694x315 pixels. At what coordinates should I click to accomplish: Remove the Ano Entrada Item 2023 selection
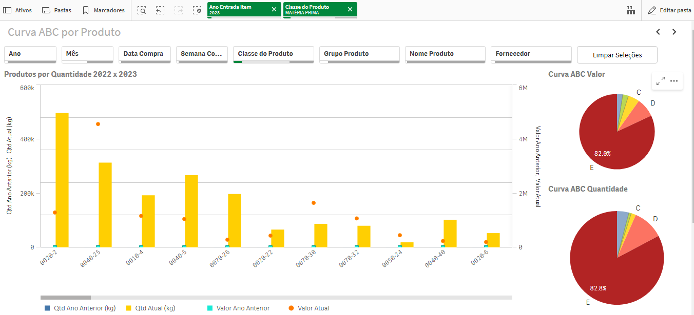click(x=274, y=10)
